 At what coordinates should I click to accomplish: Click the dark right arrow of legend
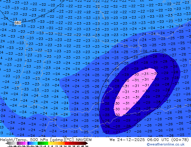87,143
